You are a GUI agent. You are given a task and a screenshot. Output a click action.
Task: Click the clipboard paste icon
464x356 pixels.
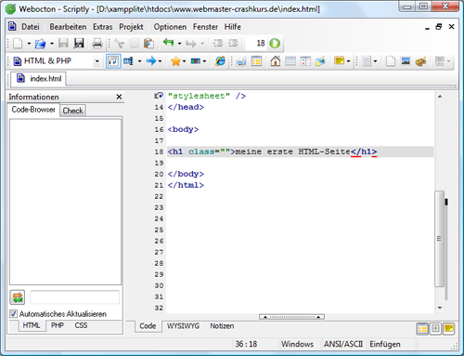(148, 44)
